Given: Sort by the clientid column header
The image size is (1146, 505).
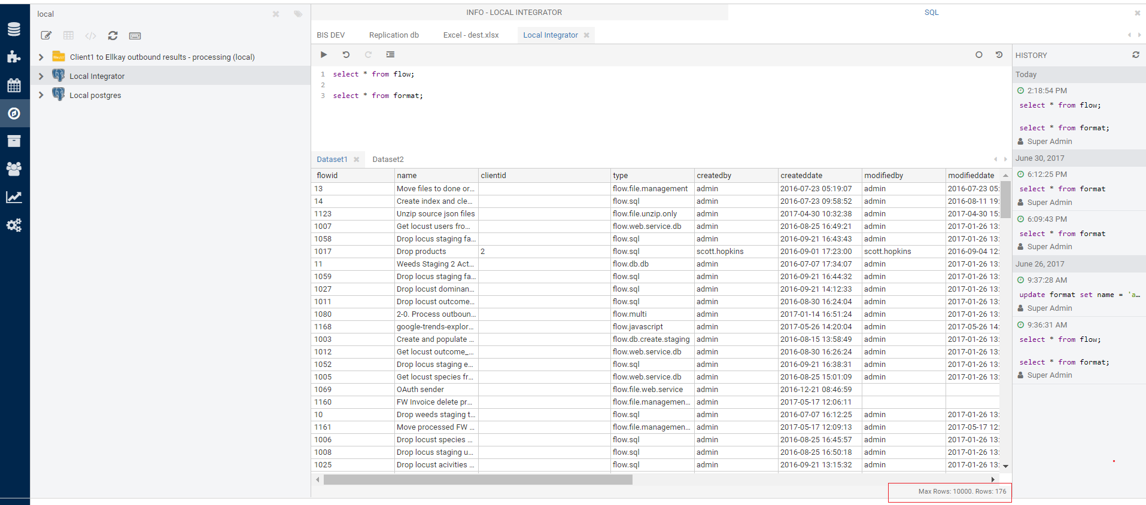Looking at the screenshot, I should pos(545,176).
